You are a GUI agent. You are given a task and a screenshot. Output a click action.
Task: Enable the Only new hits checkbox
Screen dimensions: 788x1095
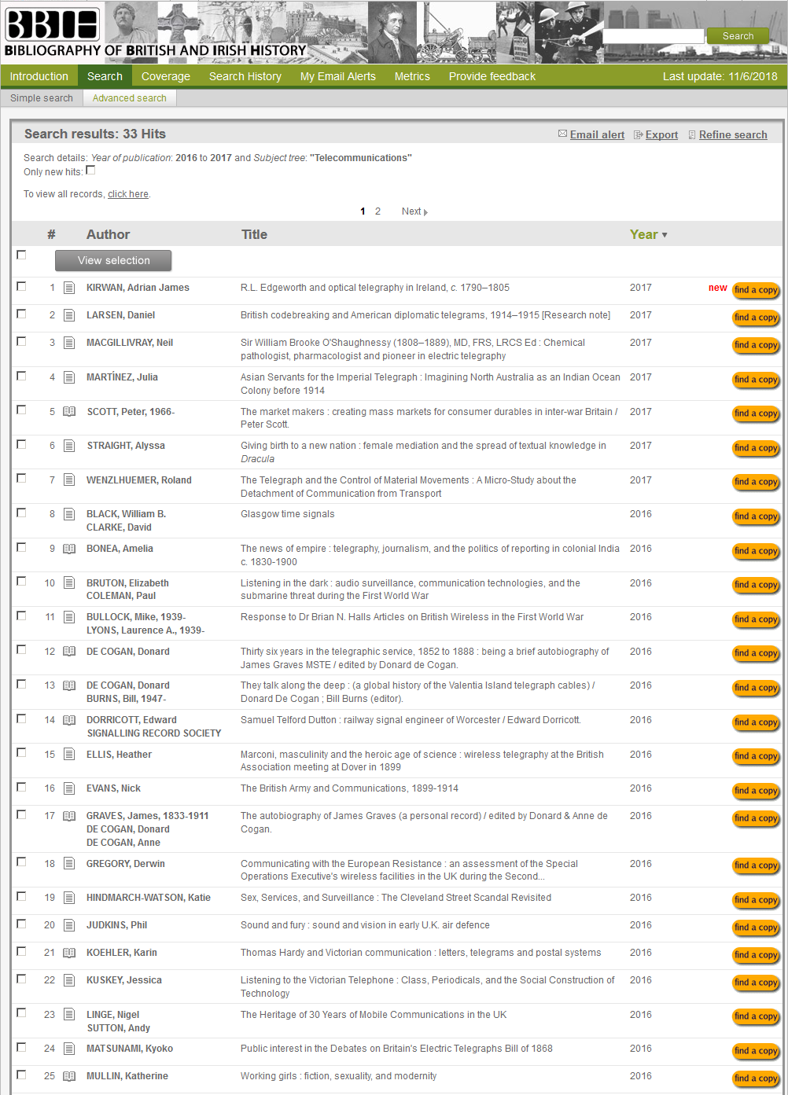point(90,171)
